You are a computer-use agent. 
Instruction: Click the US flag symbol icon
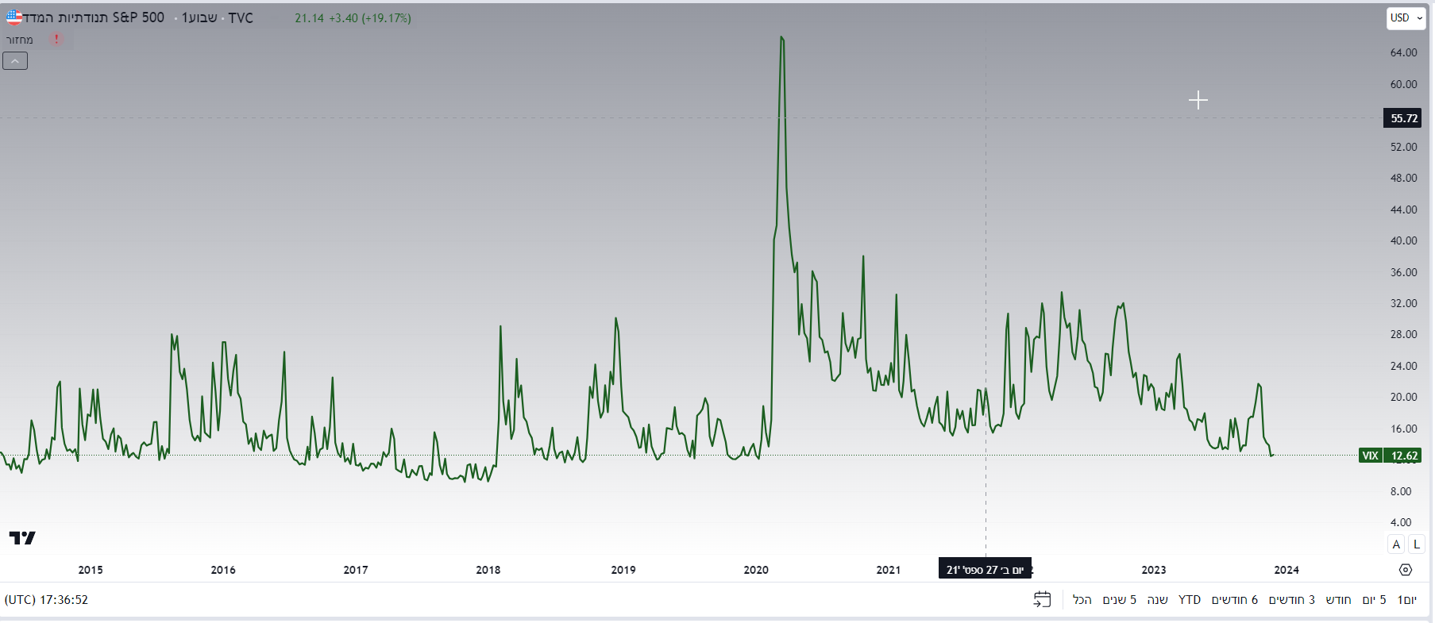(14, 17)
